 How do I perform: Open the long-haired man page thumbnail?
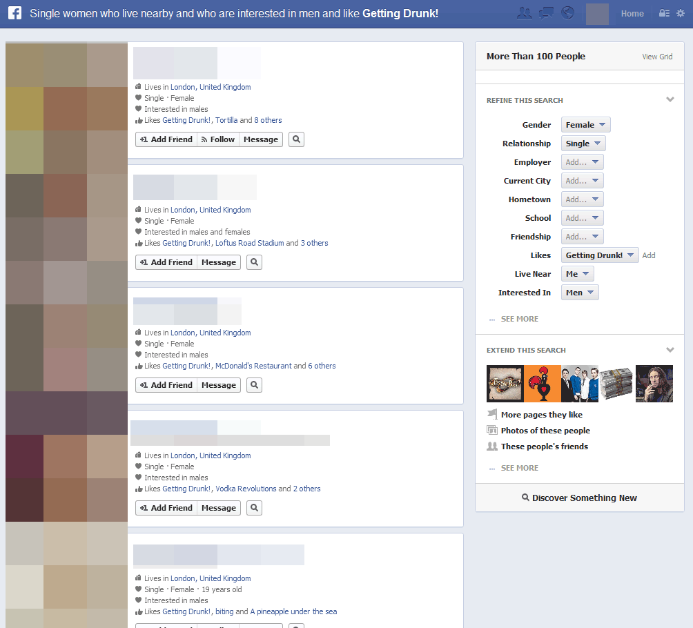click(x=654, y=384)
